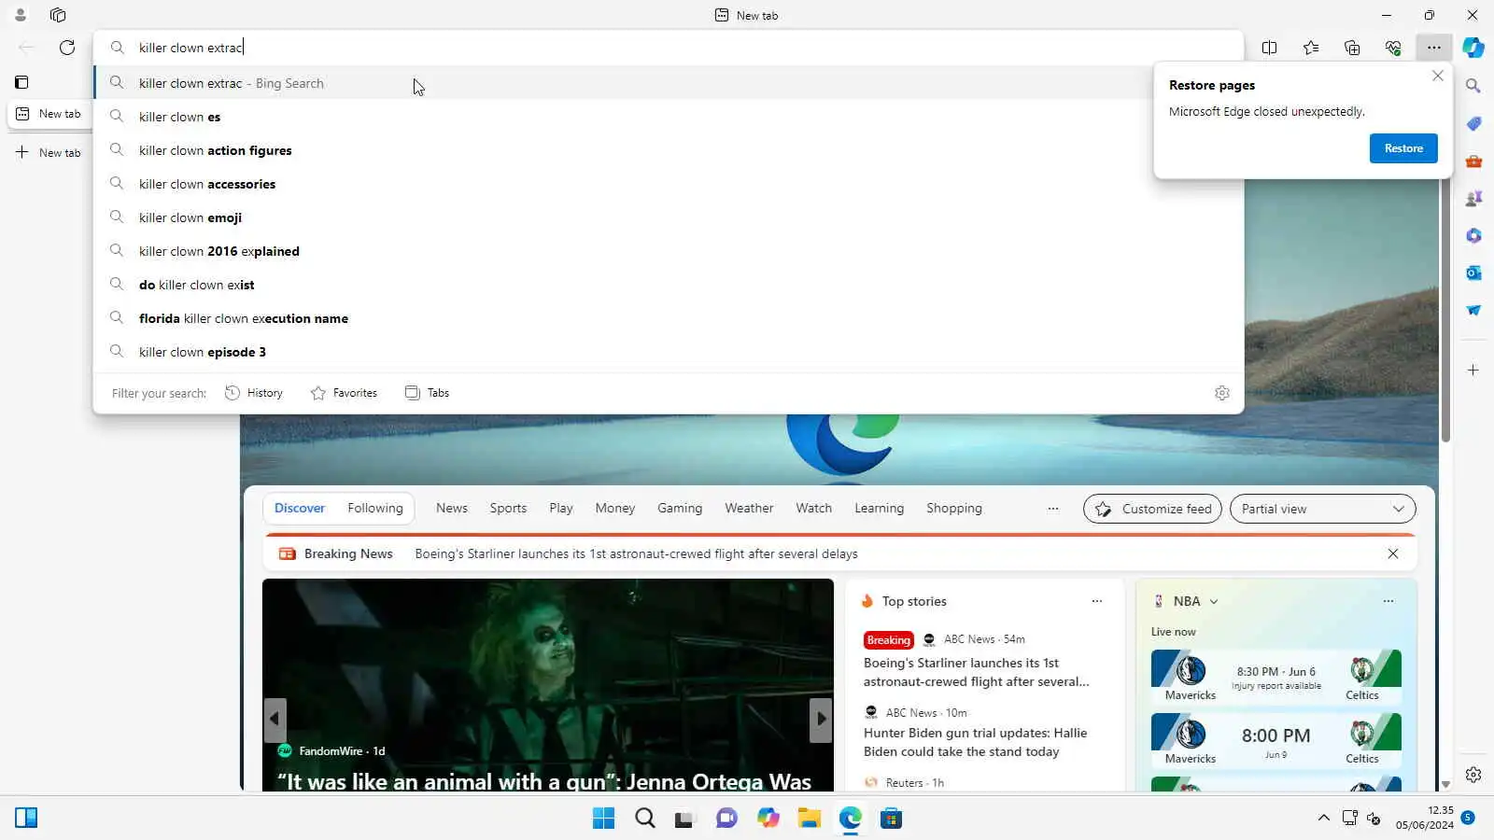Switch to the Following feed tab

tap(375, 509)
